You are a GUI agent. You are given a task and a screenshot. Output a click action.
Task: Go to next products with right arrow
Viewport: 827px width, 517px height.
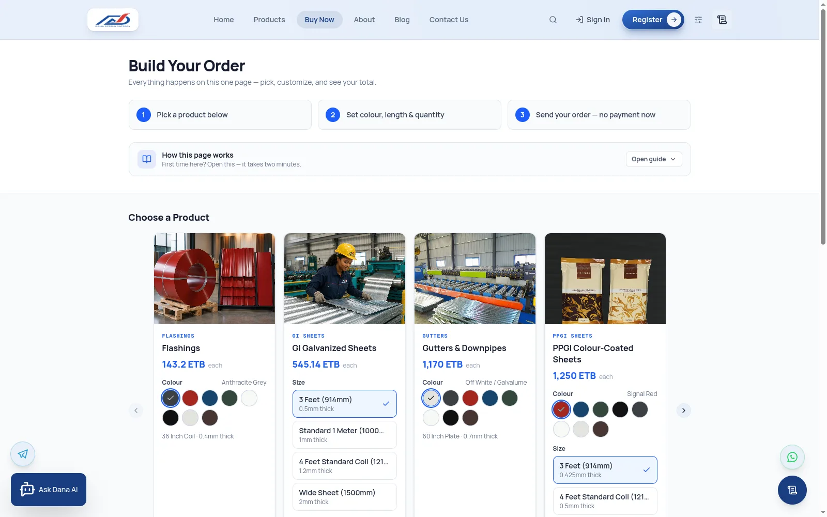(683, 410)
